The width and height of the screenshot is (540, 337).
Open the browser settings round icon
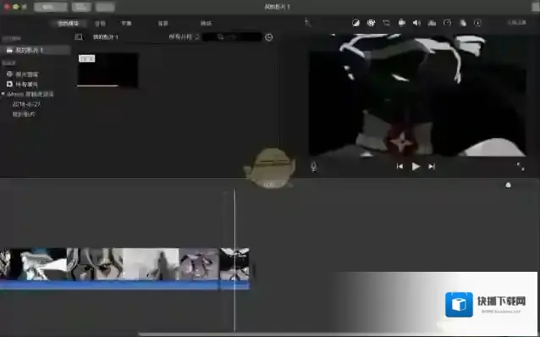(x=268, y=37)
